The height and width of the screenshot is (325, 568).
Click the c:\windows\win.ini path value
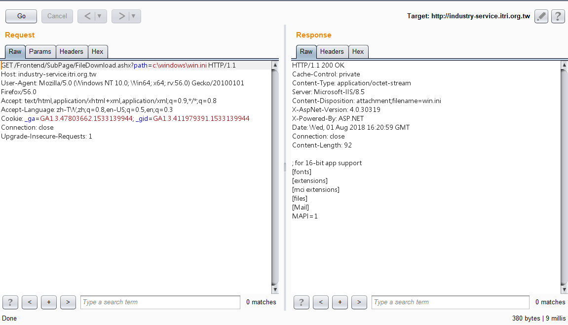(179, 65)
